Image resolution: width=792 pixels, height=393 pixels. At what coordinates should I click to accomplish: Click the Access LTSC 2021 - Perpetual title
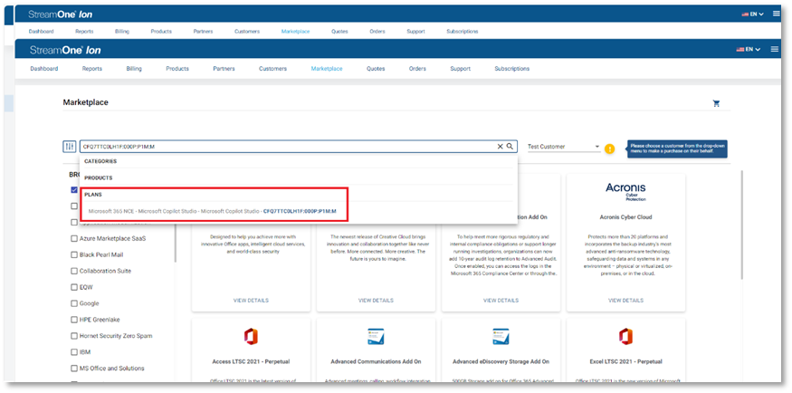click(x=251, y=361)
